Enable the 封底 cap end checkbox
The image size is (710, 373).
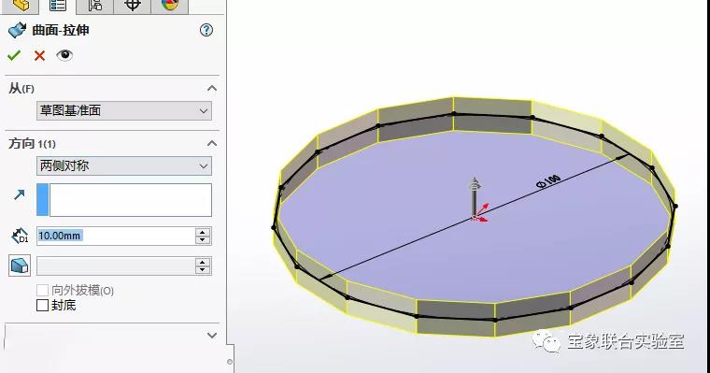tap(42, 305)
